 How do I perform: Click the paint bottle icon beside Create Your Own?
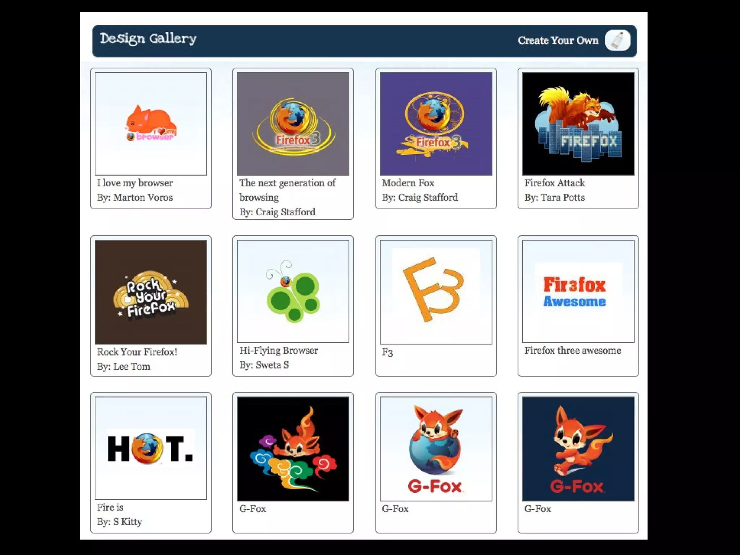point(618,40)
